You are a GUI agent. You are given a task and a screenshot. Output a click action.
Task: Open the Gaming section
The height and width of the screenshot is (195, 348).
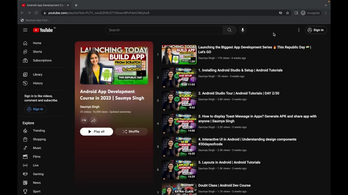38,174
